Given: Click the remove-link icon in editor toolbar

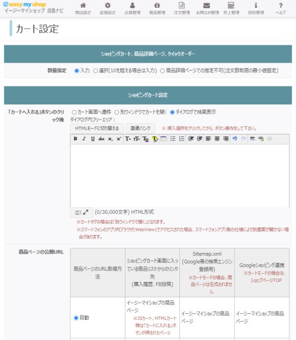Looking at the screenshot, I should (269, 139).
